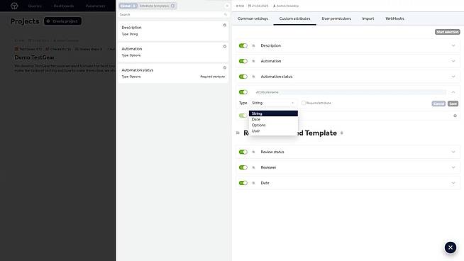Open the Demo TestGear project title
This screenshot has width=464, height=261.
click(x=34, y=57)
